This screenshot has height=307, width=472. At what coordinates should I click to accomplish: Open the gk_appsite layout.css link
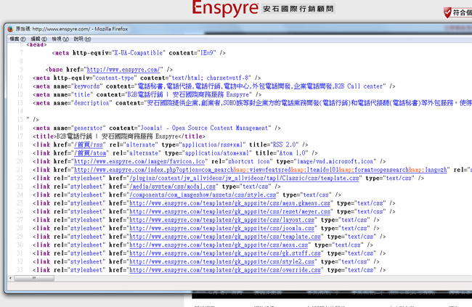pyautogui.click(x=222, y=220)
